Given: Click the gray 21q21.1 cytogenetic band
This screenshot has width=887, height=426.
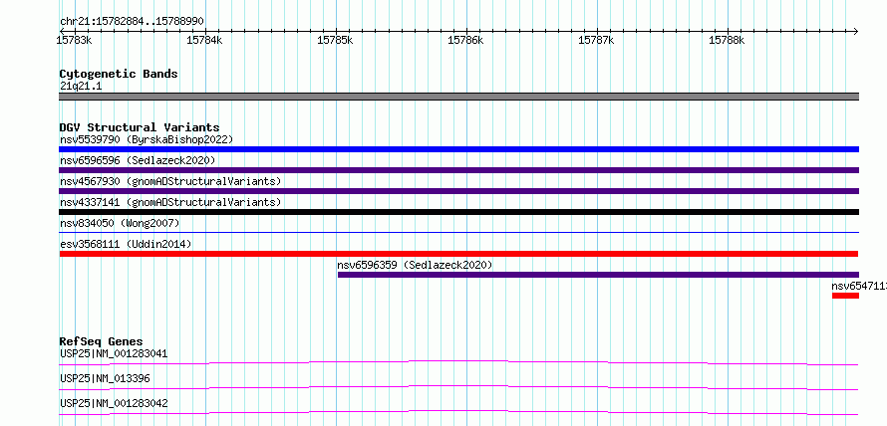Looking at the screenshot, I should 458,97.
